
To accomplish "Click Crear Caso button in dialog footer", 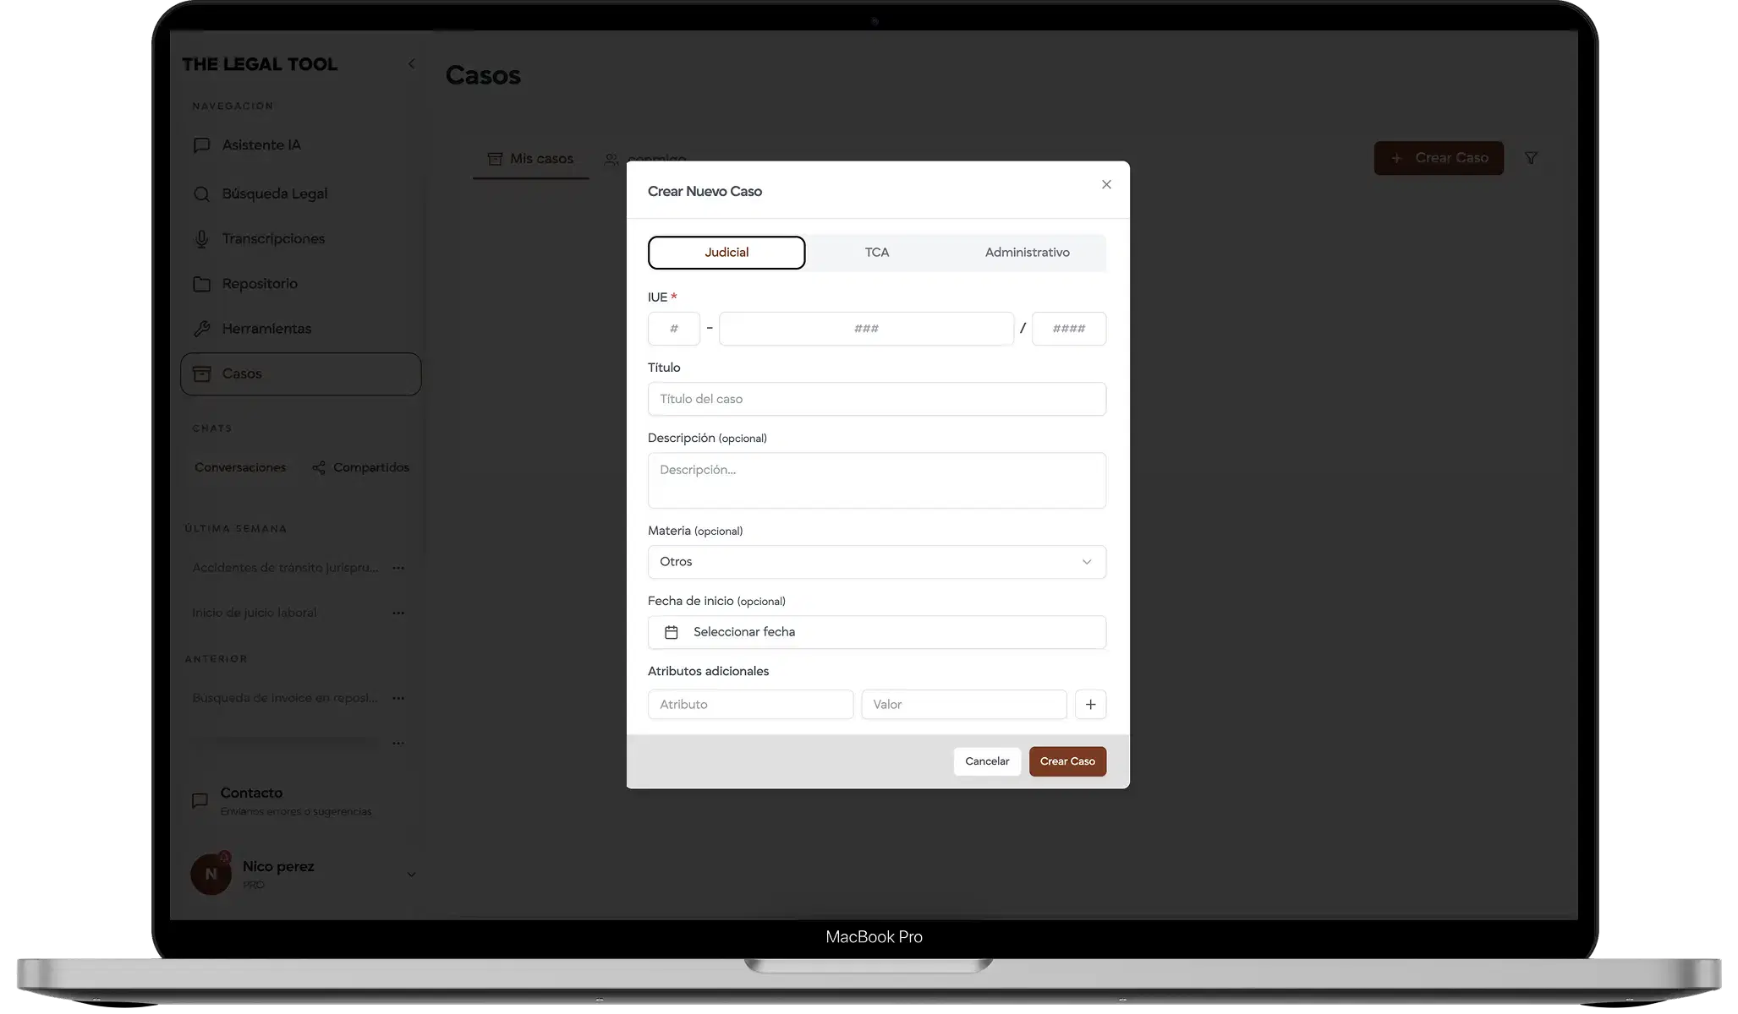I will point(1067,761).
